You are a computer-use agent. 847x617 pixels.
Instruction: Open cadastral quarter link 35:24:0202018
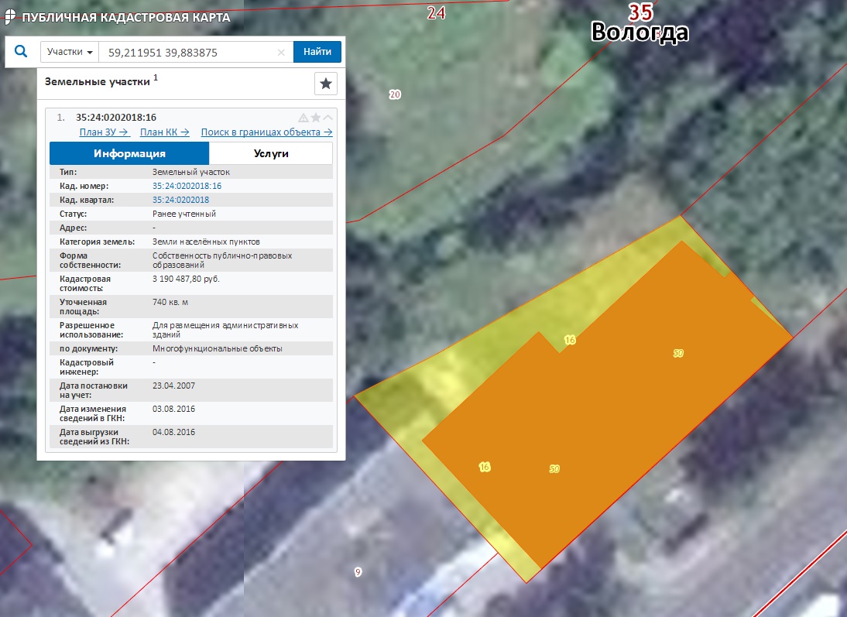pyautogui.click(x=181, y=200)
